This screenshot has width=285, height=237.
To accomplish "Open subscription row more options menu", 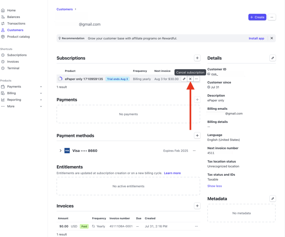I will pyautogui.click(x=196, y=79).
